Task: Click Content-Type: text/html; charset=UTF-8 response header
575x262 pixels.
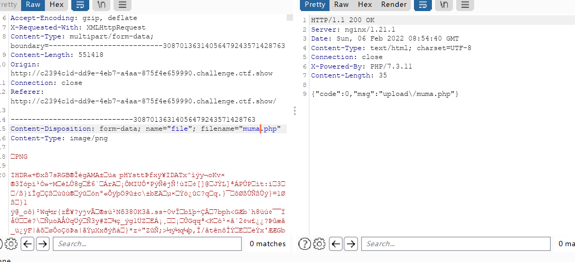Action: [391, 48]
